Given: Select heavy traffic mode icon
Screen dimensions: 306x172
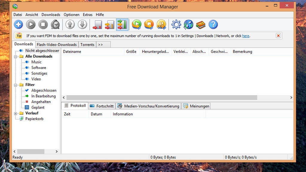Looking at the screenshot, I should 122,25.
